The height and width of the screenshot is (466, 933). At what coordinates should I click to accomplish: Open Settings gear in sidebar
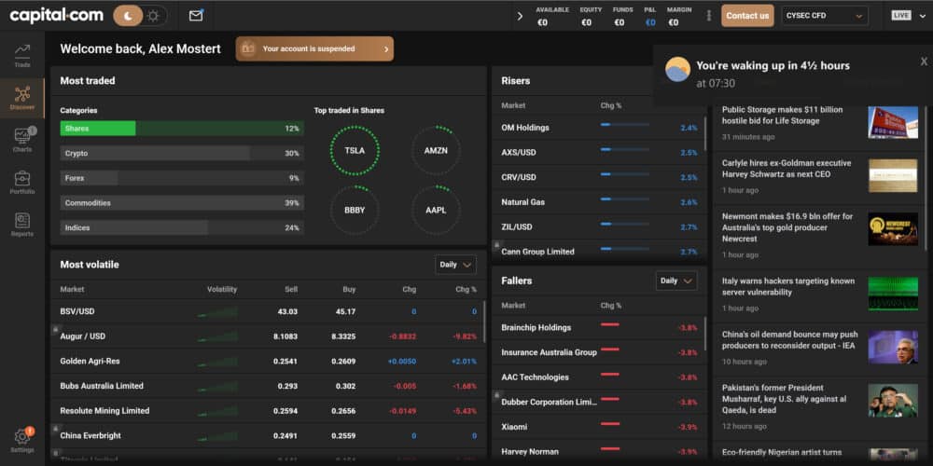point(22,441)
